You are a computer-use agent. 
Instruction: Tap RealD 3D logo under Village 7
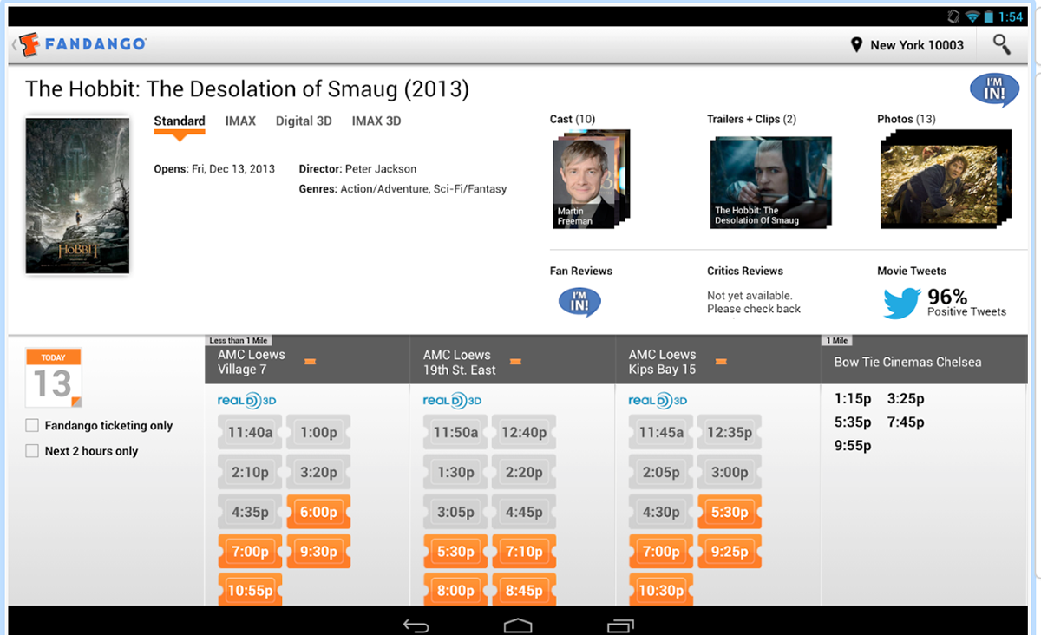pyautogui.click(x=246, y=401)
